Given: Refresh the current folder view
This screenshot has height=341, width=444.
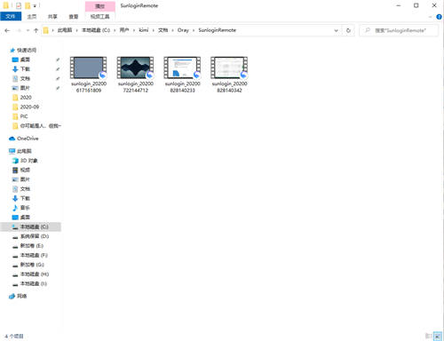Looking at the screenshot, I should [348, 30].
